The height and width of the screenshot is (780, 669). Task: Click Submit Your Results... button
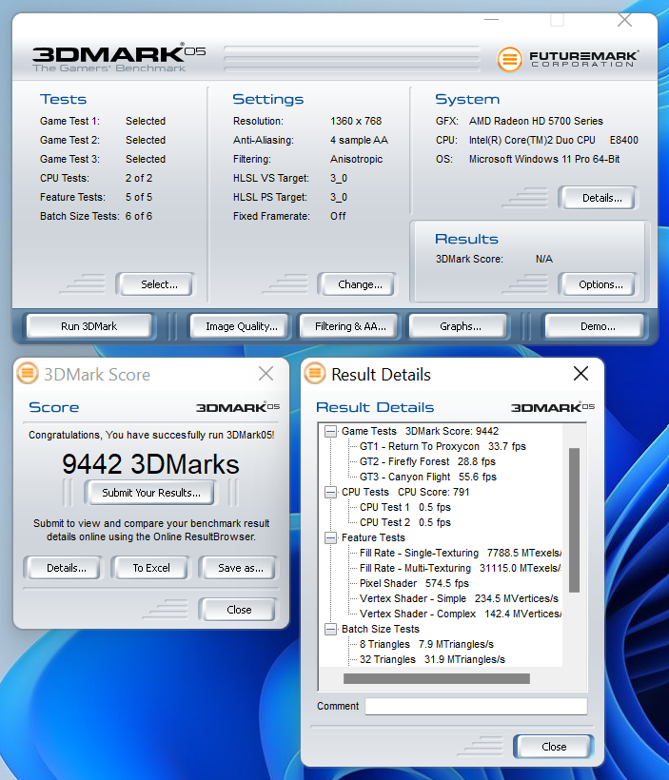pyautogui.click(x=150, y=493)
